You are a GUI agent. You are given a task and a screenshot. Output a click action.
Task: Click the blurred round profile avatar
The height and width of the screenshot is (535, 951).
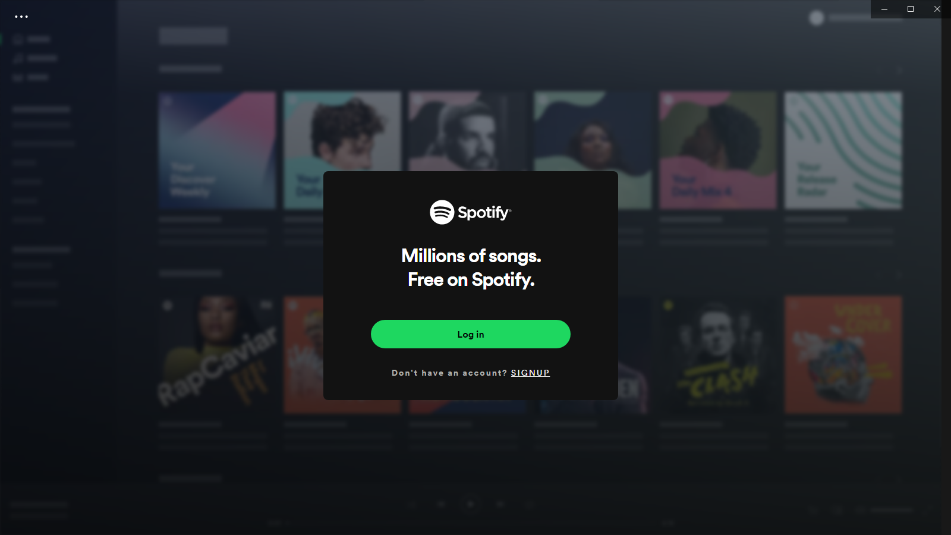pyautogui.click(x=817, y=18)
